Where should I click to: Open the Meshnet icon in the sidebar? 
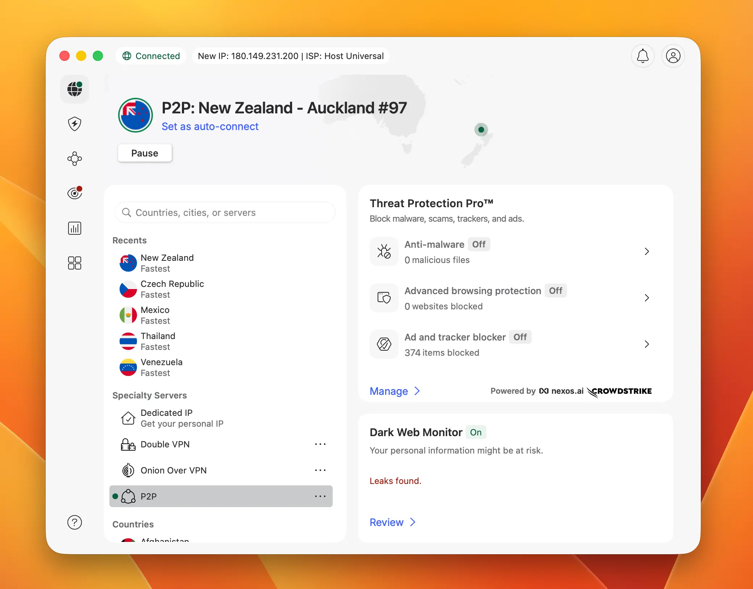tap(74, 159)
